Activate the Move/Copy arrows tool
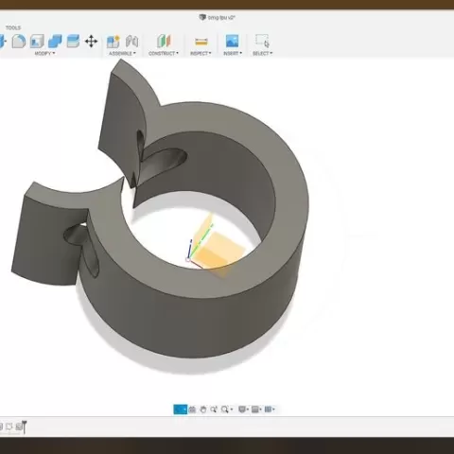This screenshot has height=454, width=454. coord(91,42)
